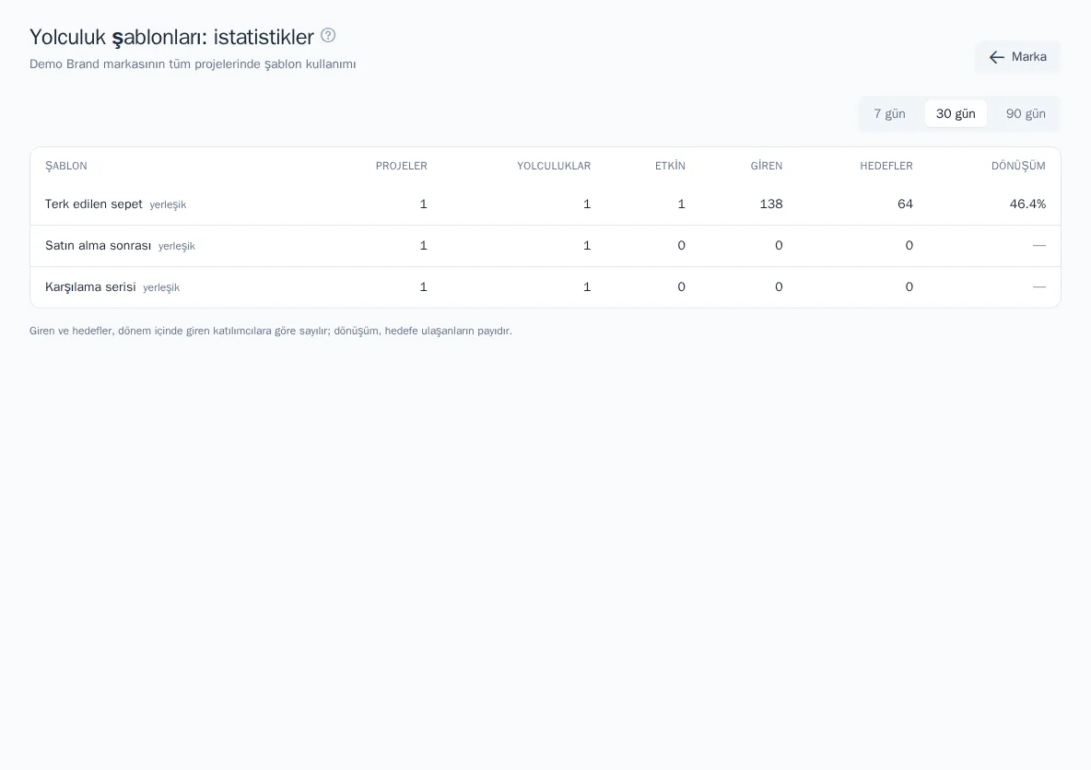This screenshot has width=1091, height=770.
Task: Click the ETKİN column header
Action: pyautogui.click(x=670, y=166)
